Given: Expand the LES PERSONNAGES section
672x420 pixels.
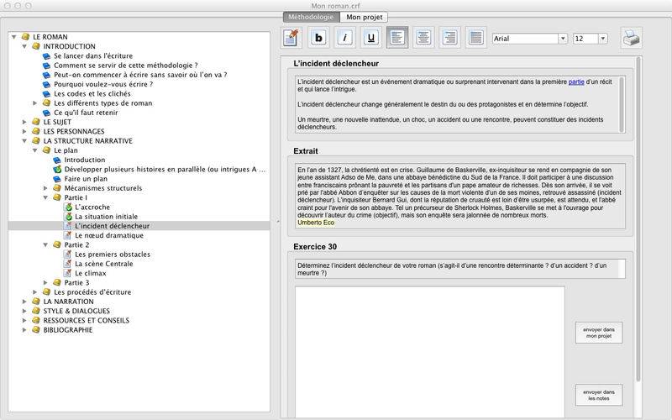Looking at the screenshot, I should pyautogui.click(x=25, y=131).
